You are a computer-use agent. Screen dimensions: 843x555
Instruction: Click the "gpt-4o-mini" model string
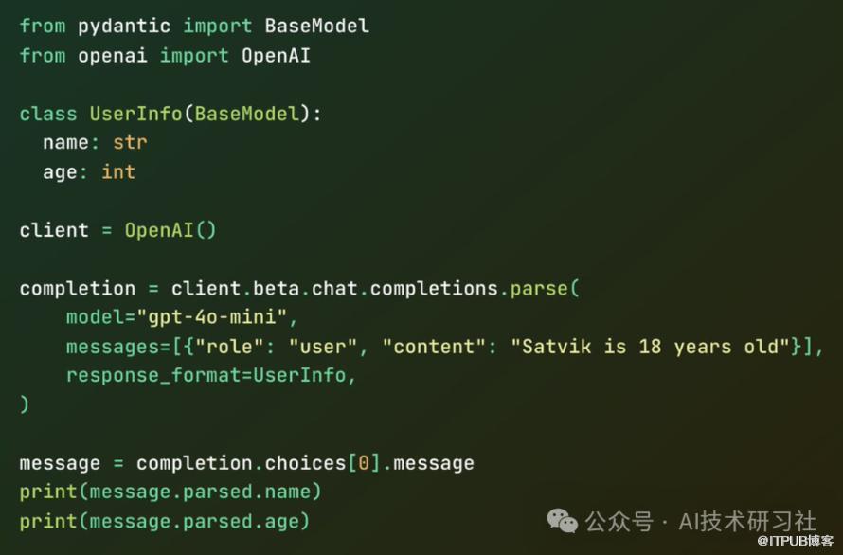218,317
